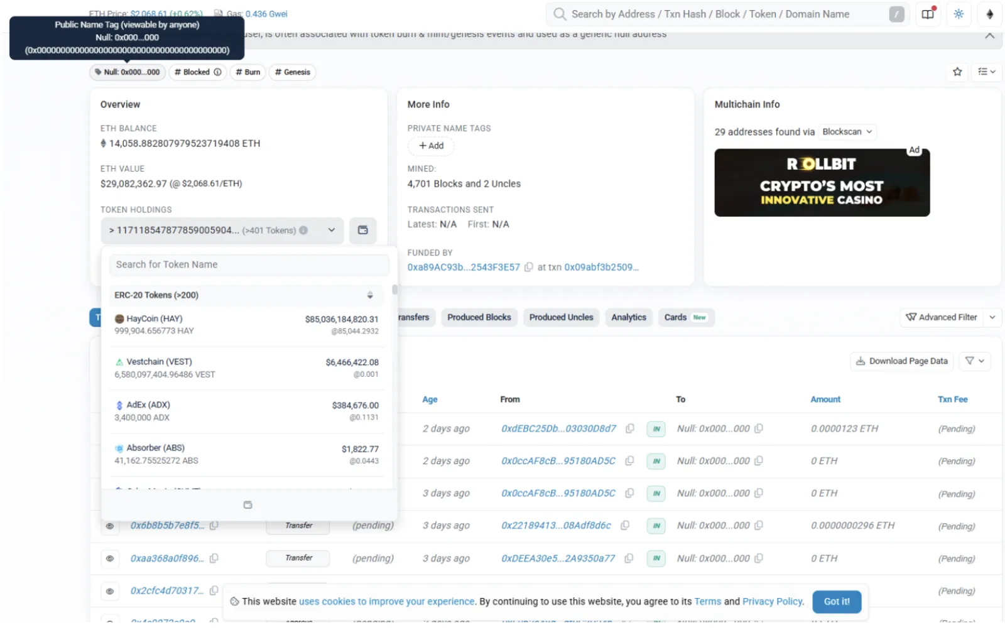Click the ETH Price value link

[x=166, y=14]
